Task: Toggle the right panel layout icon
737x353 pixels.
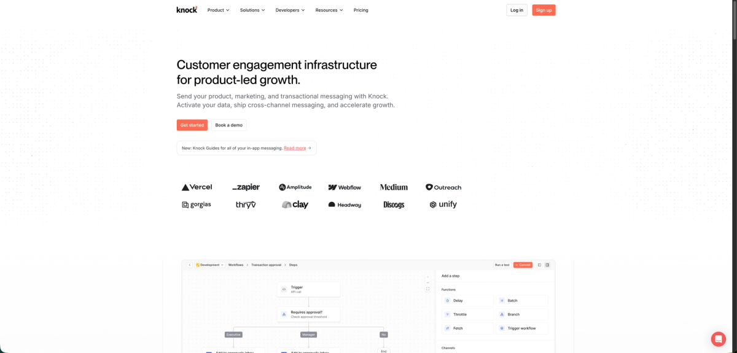Action: tap(547, 265)
